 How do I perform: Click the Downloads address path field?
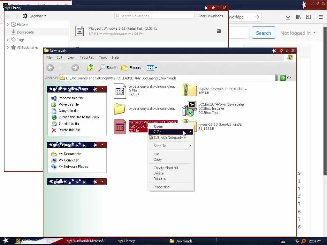[x=167, y=78]
